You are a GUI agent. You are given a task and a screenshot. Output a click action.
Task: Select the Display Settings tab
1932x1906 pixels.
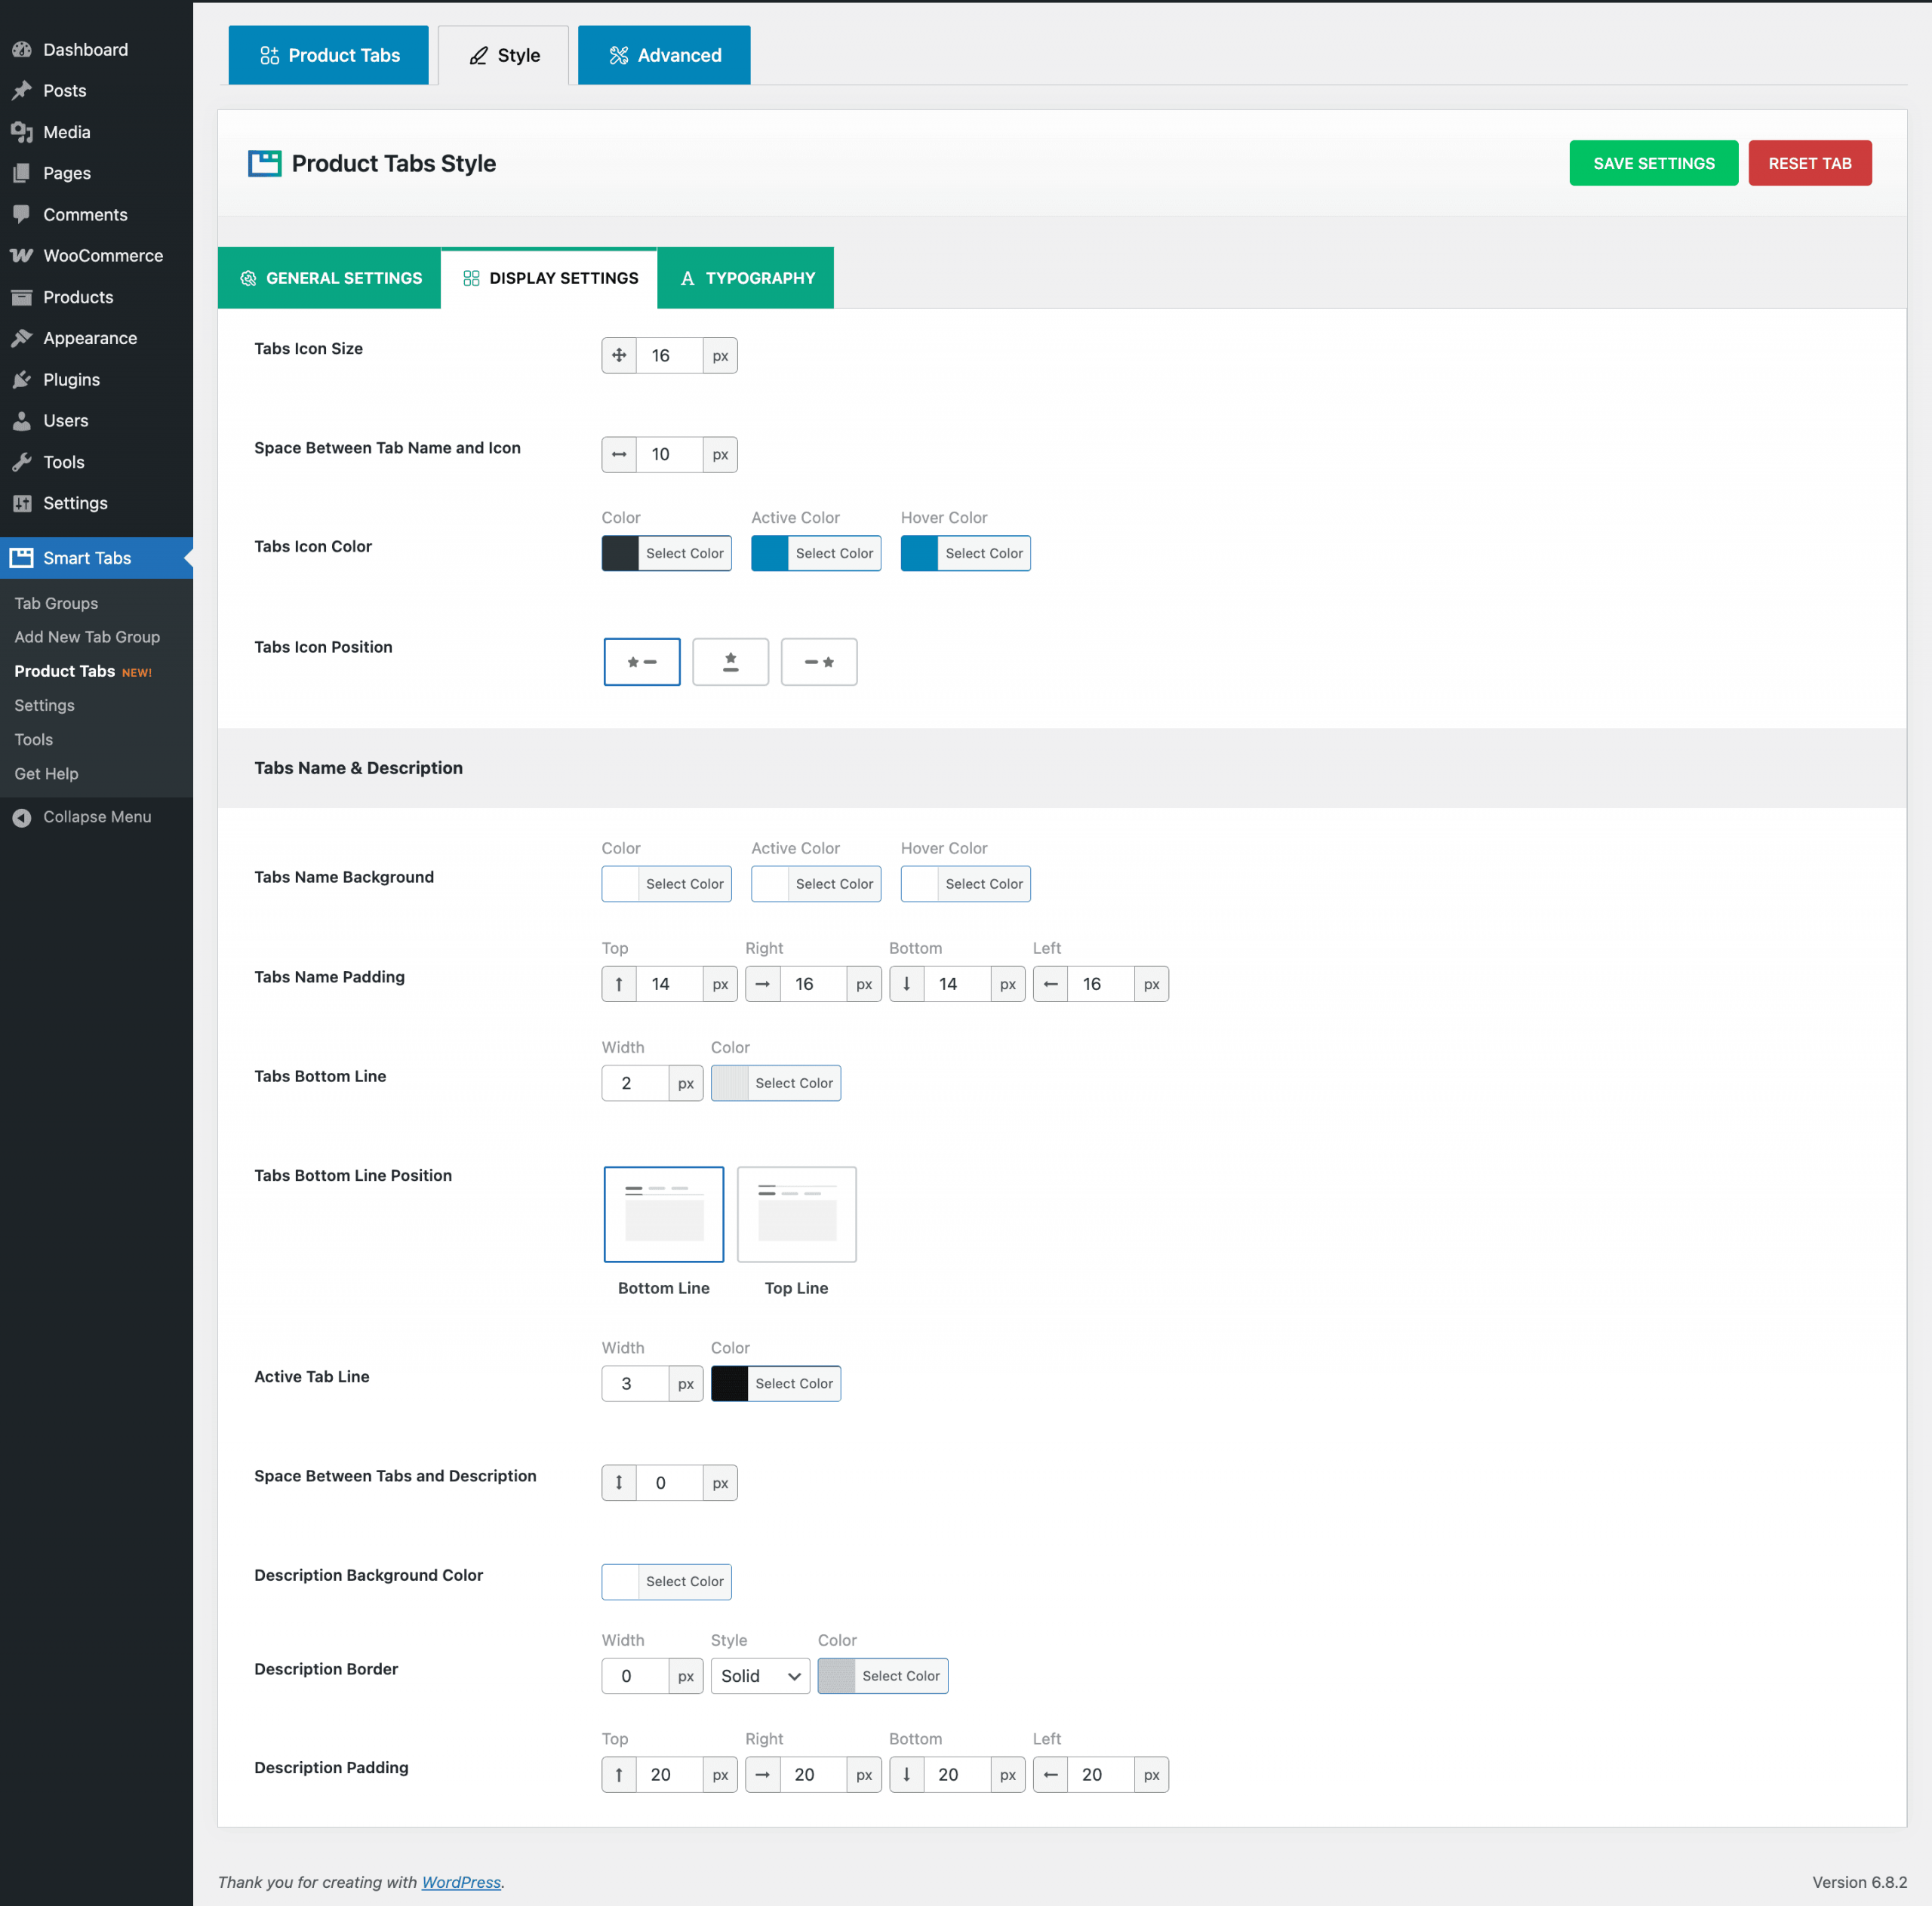tap(549, 278)
